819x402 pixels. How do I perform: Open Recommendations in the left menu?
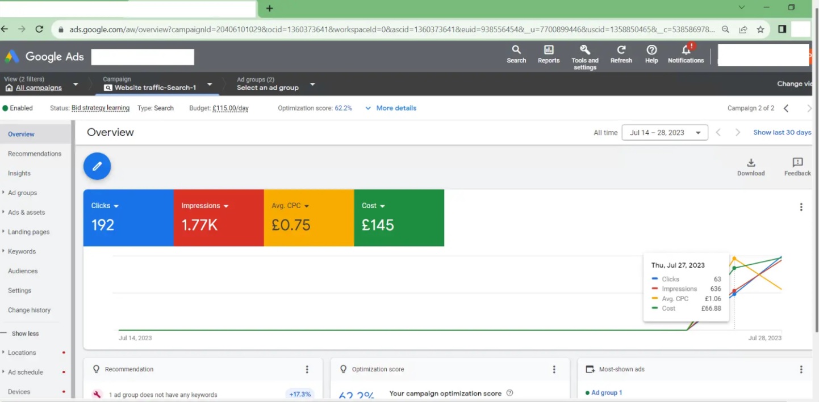(x=35, y=154)
